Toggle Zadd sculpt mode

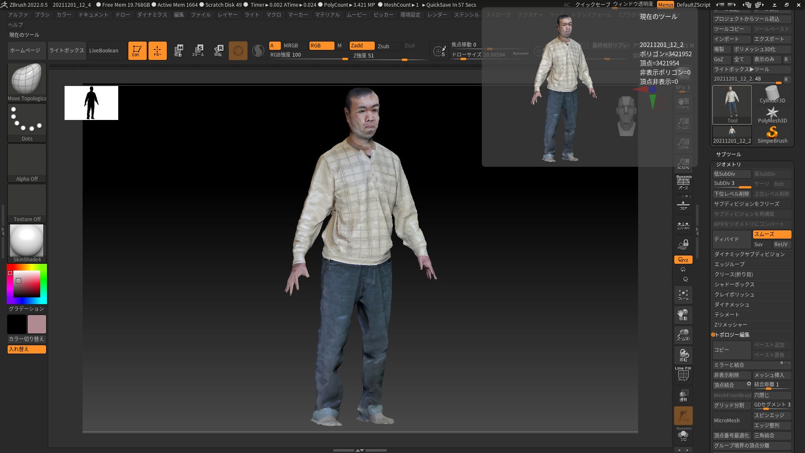[362, 46]
